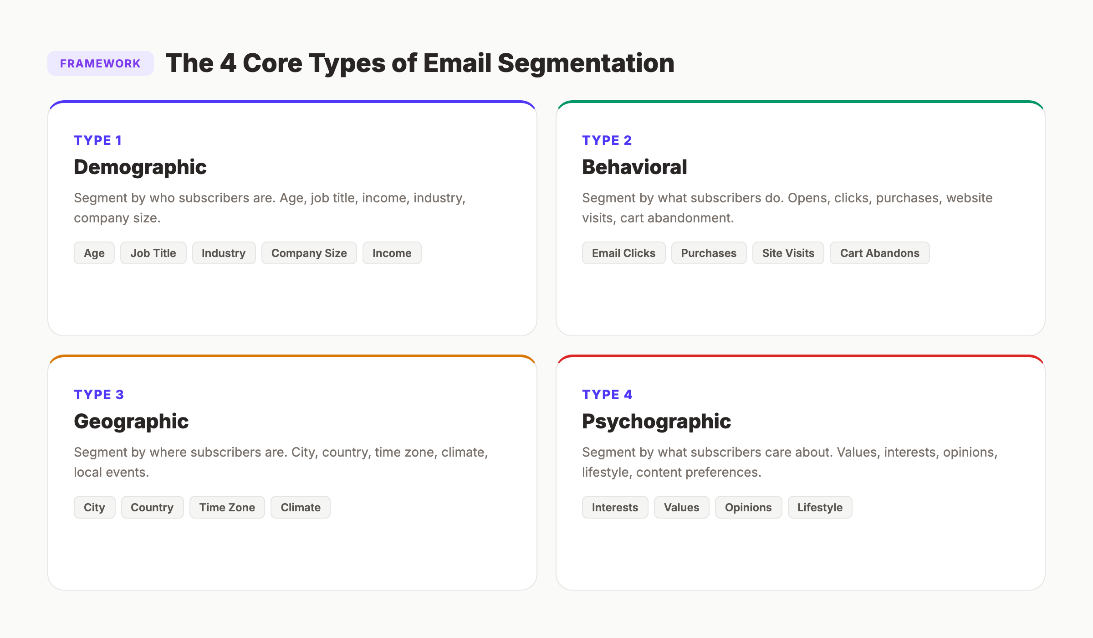This screenshot has height=638, width=1093.
Task: Select the Opinions tag
Action: tap(748, 507)
